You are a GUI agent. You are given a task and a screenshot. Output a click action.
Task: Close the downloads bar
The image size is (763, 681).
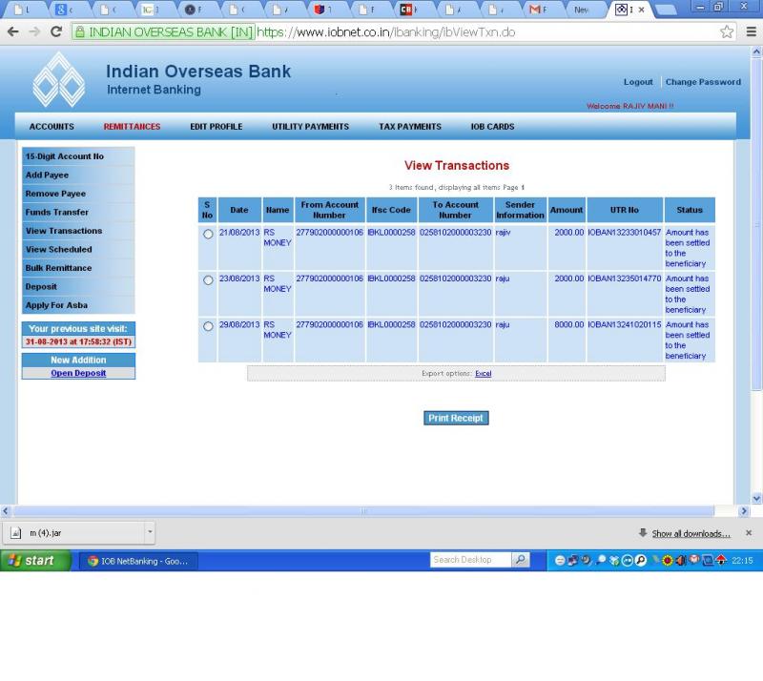point(749,533)
